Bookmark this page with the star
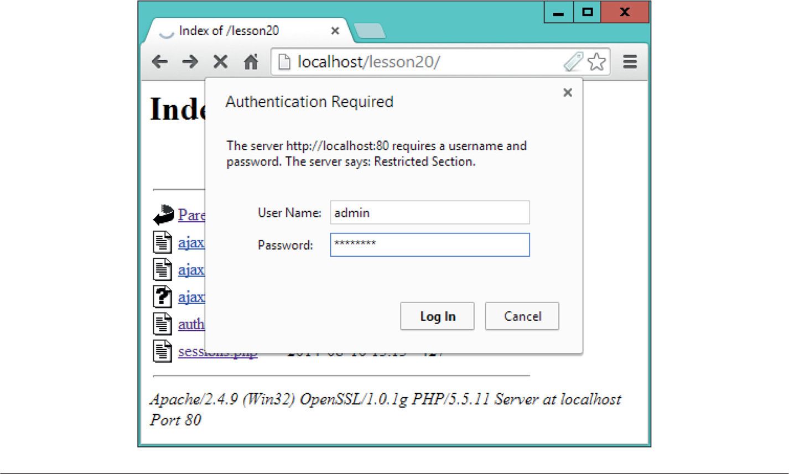The height and width of the screenshot is (474, 789). click(596, 62)
